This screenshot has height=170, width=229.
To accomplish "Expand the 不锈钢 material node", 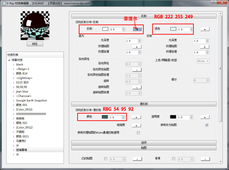I will click(x=14, y=132).
